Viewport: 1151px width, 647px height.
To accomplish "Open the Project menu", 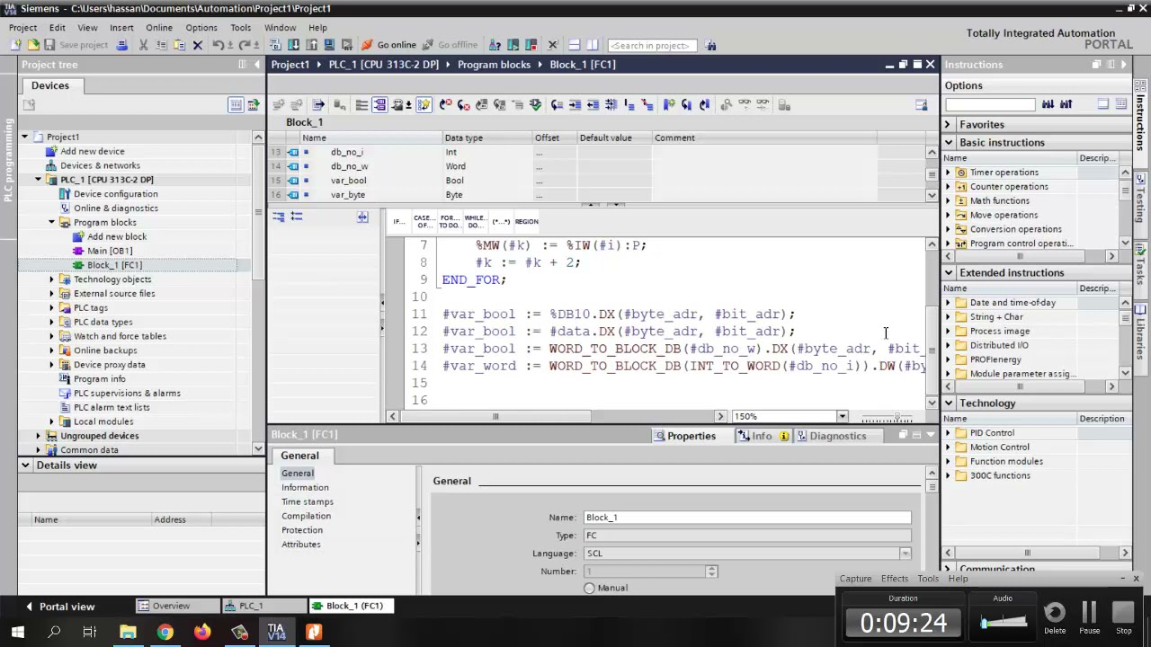I will (x=22, y=28).
